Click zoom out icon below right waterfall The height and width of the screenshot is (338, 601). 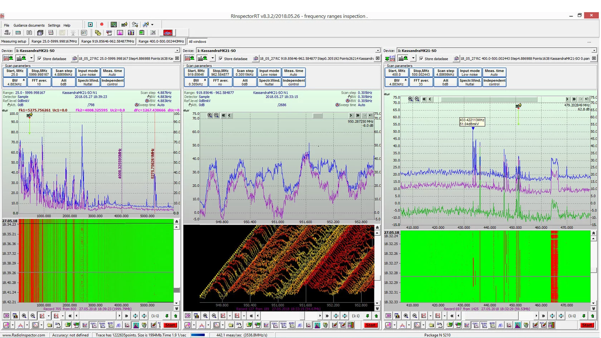[415, 316]
